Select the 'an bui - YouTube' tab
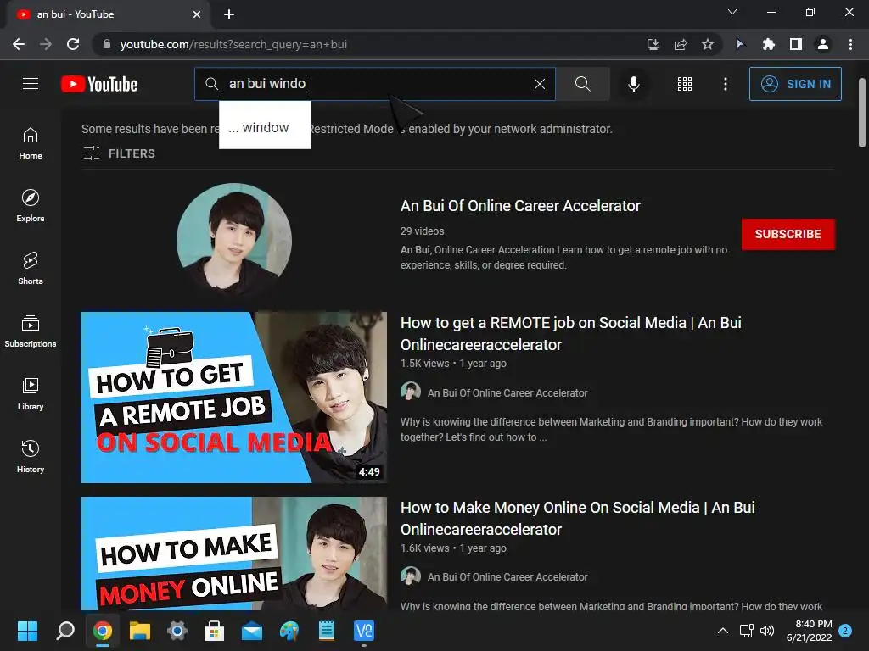The height and width of the screenshot is (651, 869). click(108, 14)
